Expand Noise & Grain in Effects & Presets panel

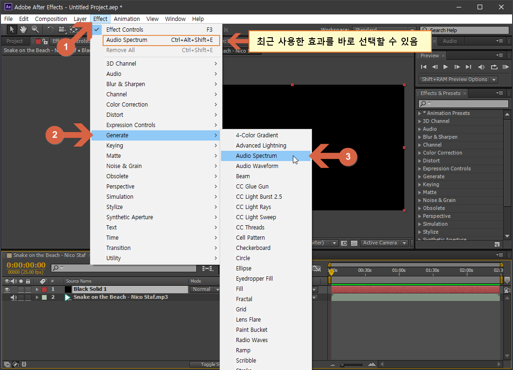pyautogui.click(x=419, y=201)
